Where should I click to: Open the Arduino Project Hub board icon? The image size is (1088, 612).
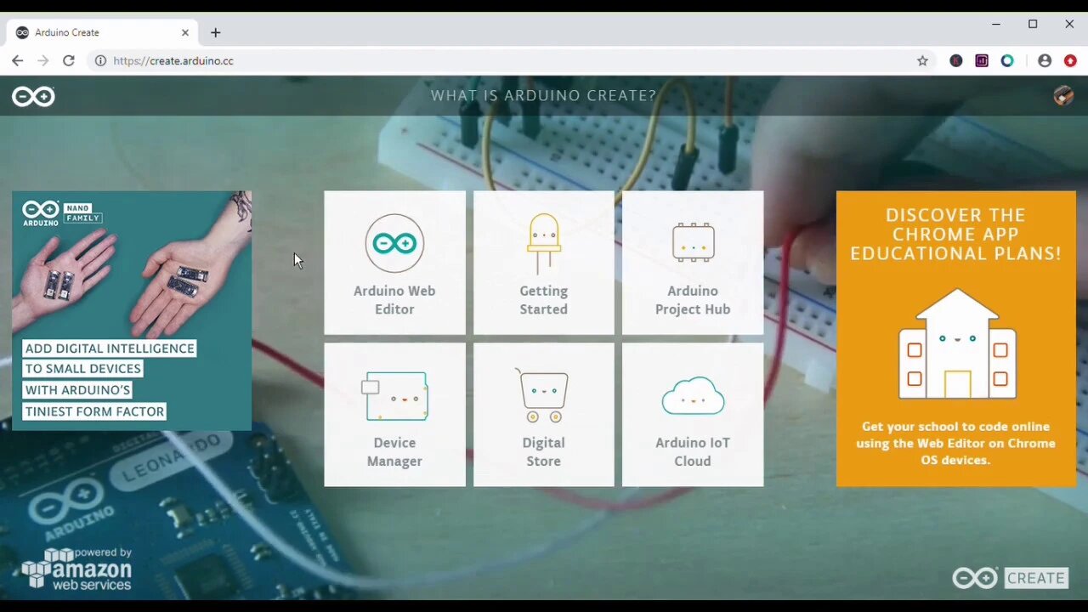693,241
